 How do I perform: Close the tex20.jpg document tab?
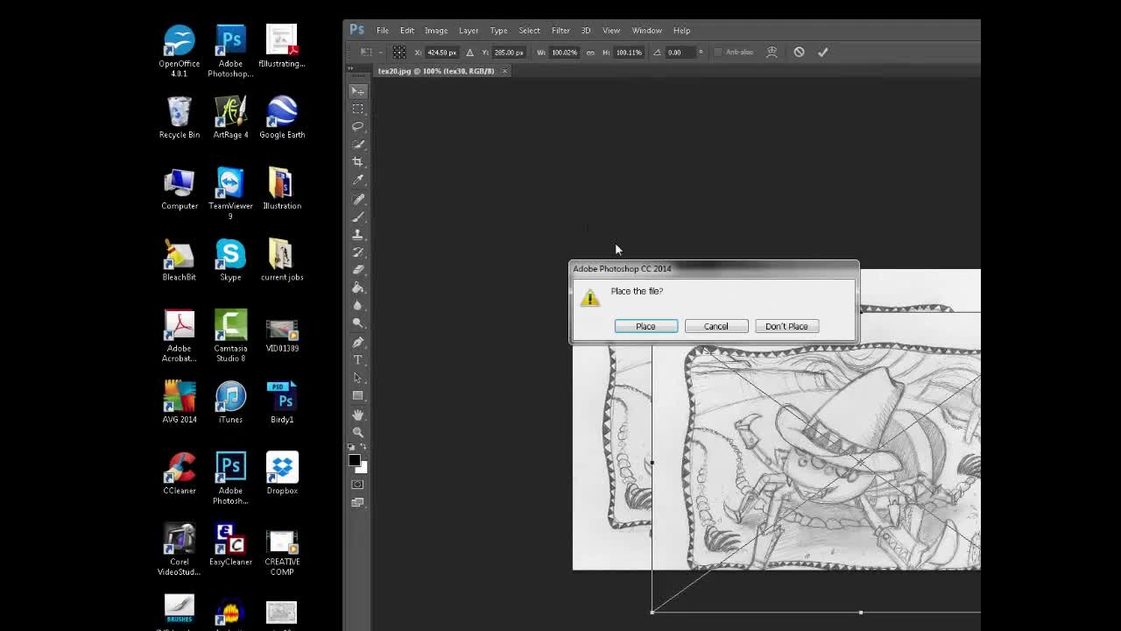point(504,71)
